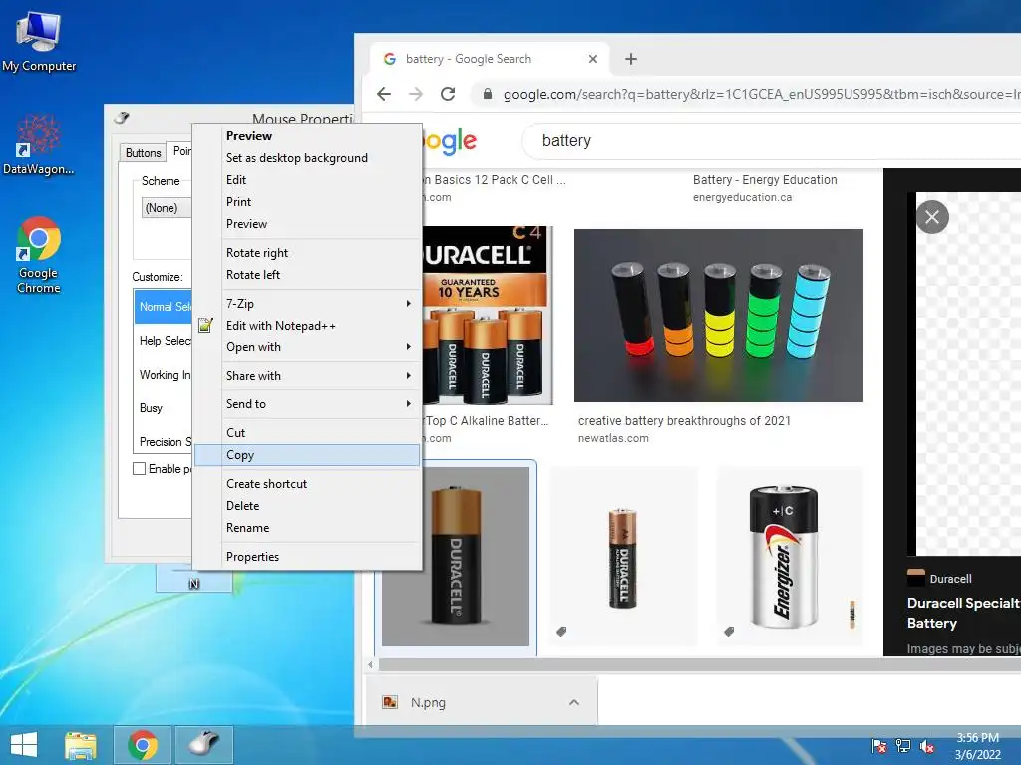The image size is (1021, 765).
Task: Click the Google logo
Action: coord(450,141)
